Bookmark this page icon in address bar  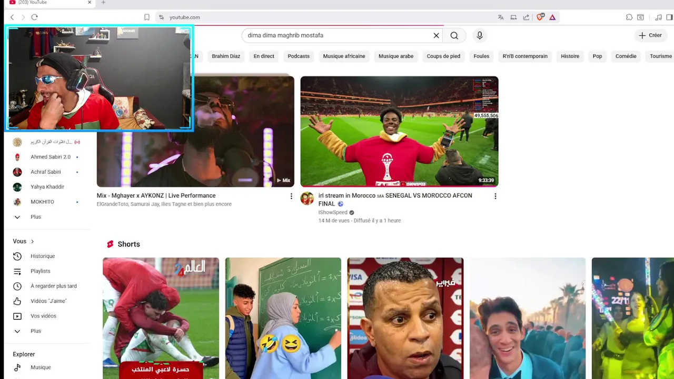pyautogui.click(x=147, y=17)
